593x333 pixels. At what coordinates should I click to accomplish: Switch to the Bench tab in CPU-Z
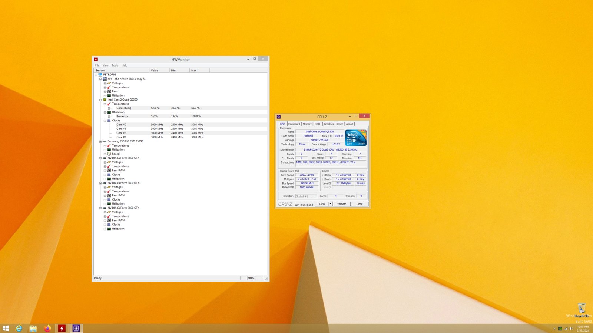click(x=340, y=124)
